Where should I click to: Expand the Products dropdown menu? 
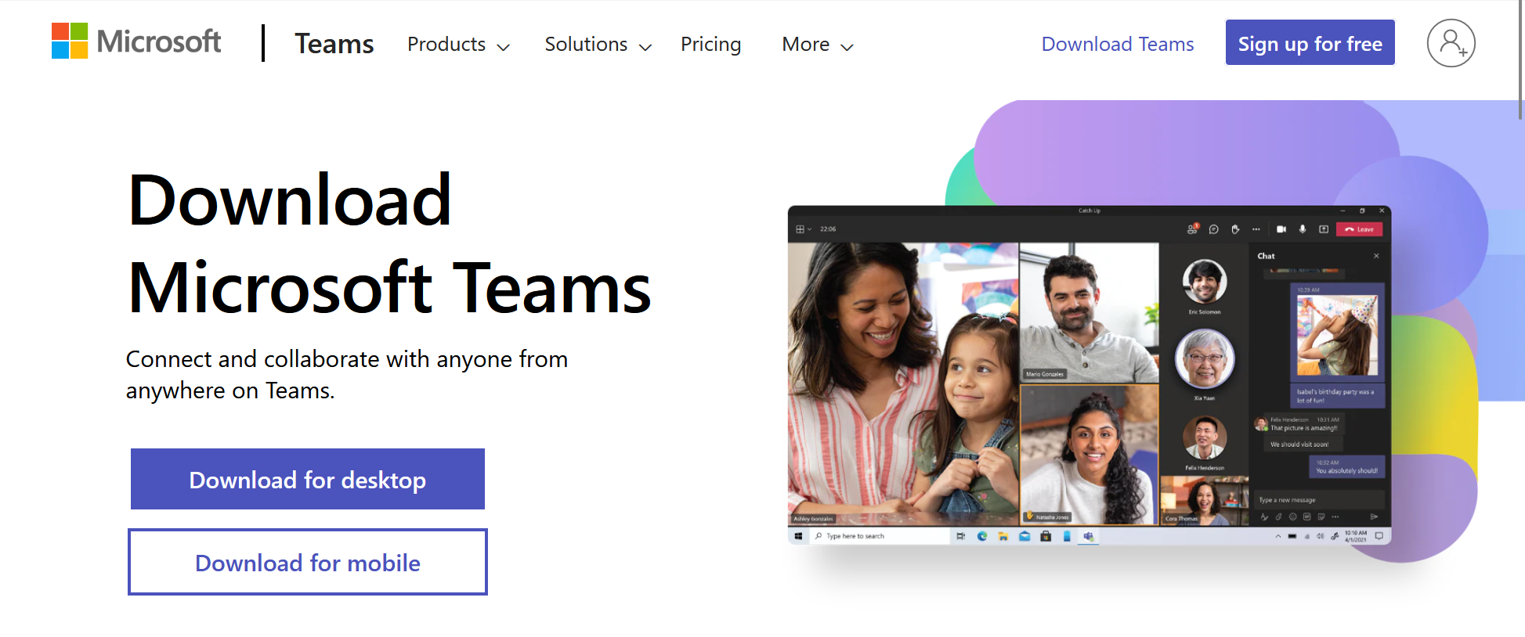coord(458,45)
